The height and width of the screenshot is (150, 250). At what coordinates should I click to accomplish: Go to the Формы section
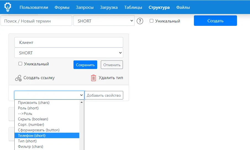coord(62,7)
